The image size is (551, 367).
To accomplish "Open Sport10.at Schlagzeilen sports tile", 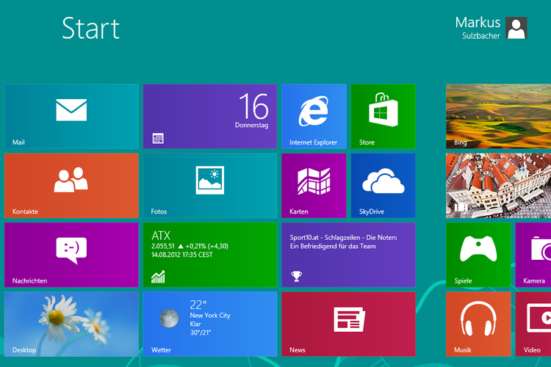I will pyautogui.click(x=348, y=255).
